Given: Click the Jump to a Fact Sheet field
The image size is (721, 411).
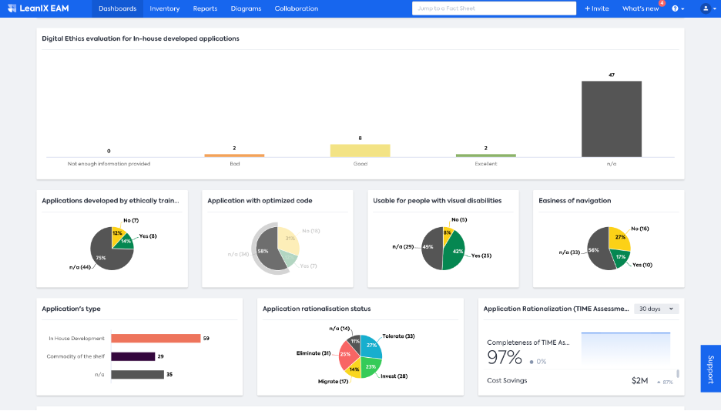Looking at the screenshot, I should 494,8.
